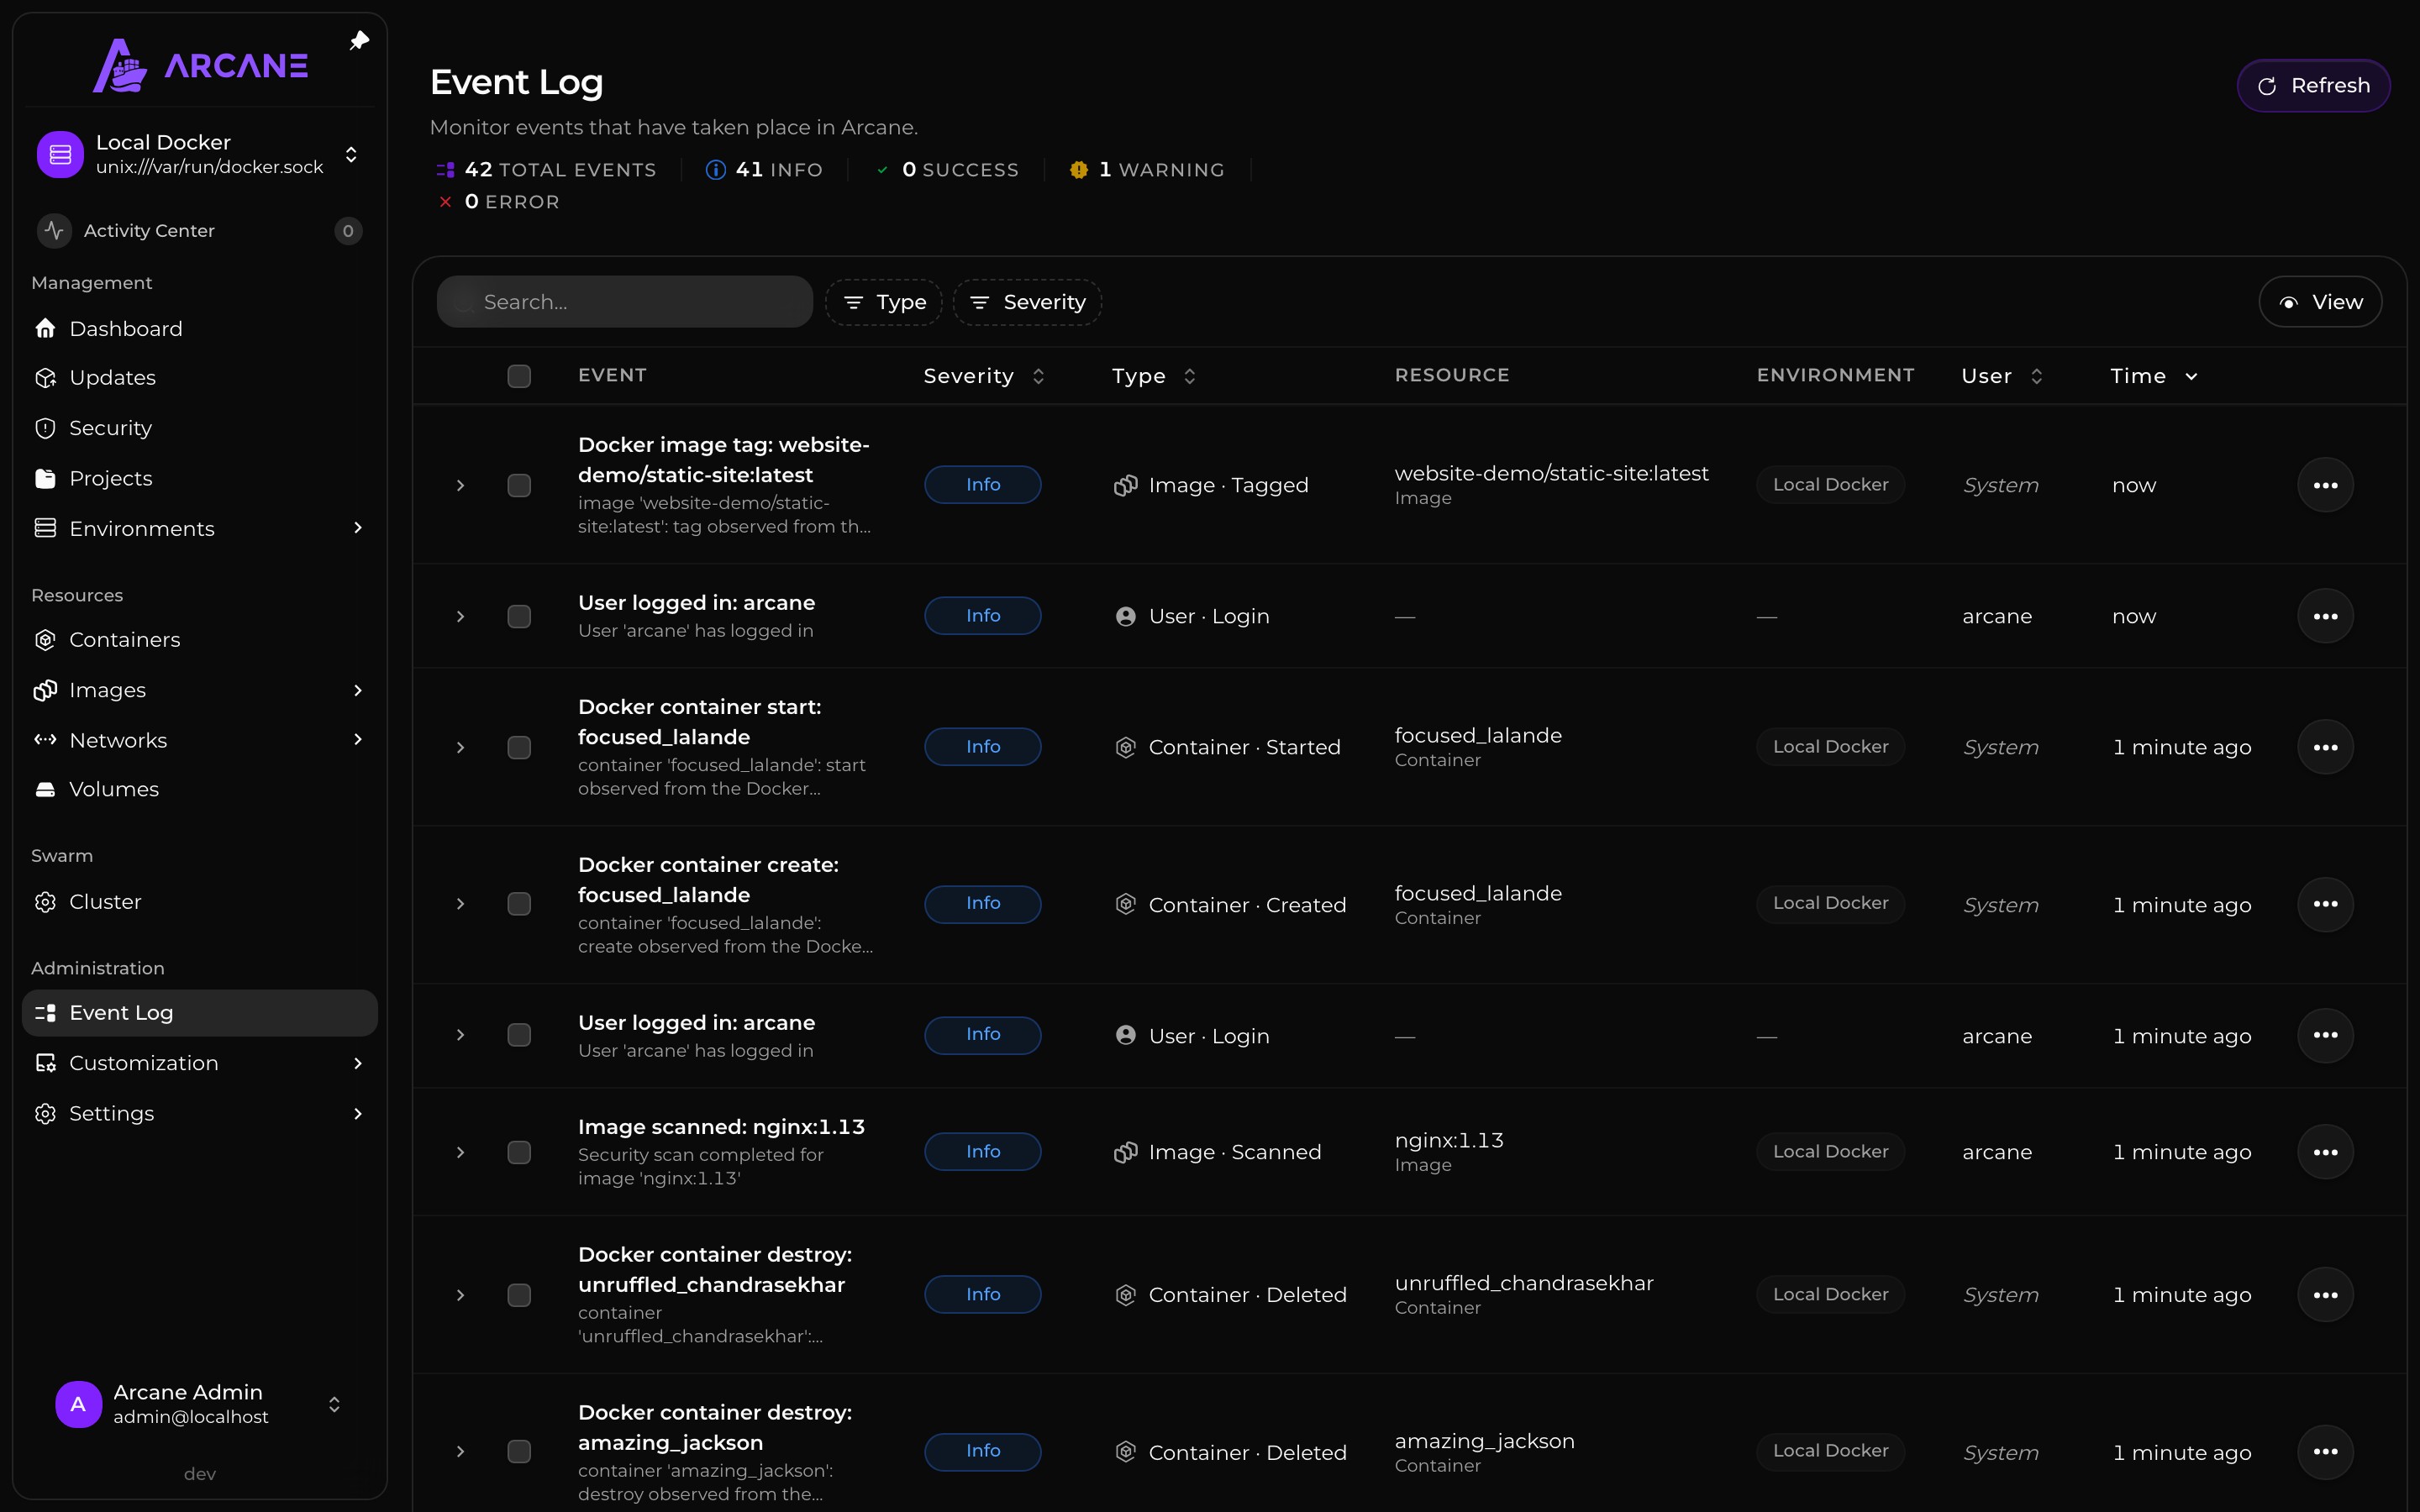Check the amazing_jackson destroy row checkbox
Viewport: 2420px width, 1512px height.
(519, 1451)
